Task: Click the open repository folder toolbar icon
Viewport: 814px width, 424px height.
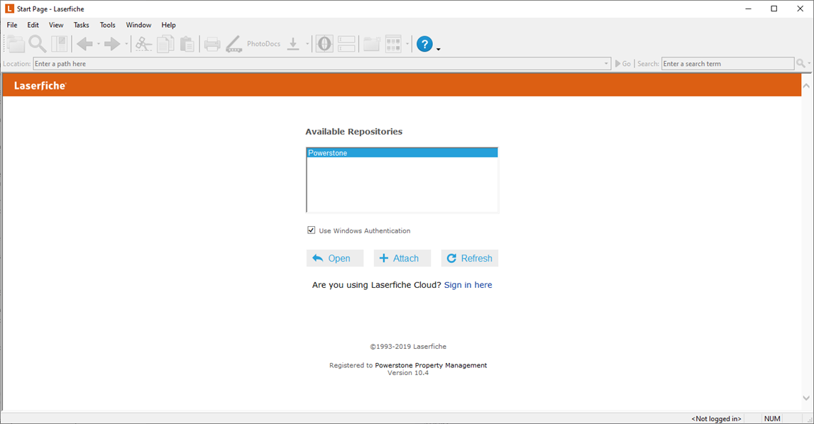Action: 16,44
